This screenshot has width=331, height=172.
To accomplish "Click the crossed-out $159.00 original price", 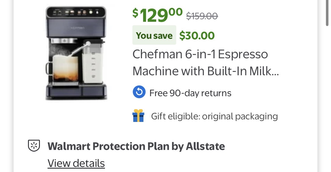I will pyautogui.click(x=202, y=16).
